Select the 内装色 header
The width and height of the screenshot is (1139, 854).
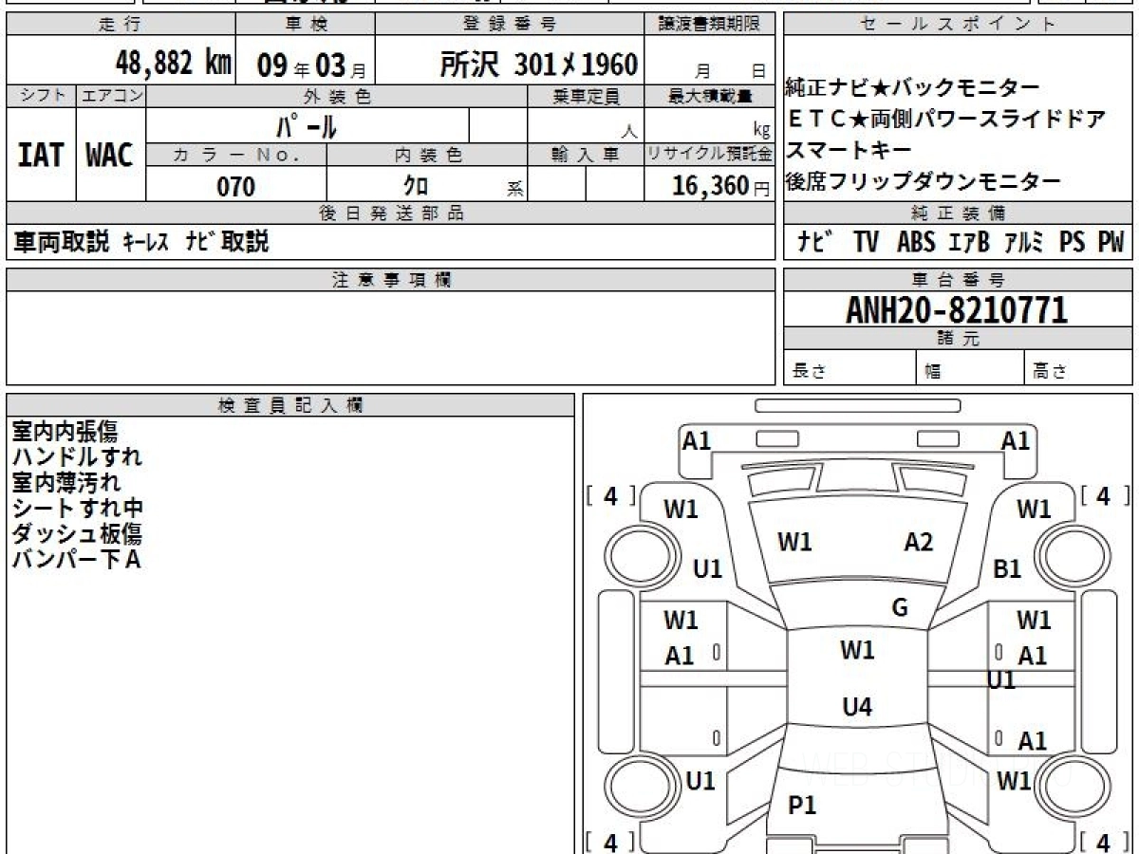click(x=427, y=155)
